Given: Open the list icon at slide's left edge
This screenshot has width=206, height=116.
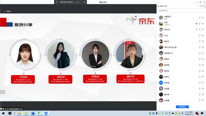Looking at the screenshot, I should point(2,92).
